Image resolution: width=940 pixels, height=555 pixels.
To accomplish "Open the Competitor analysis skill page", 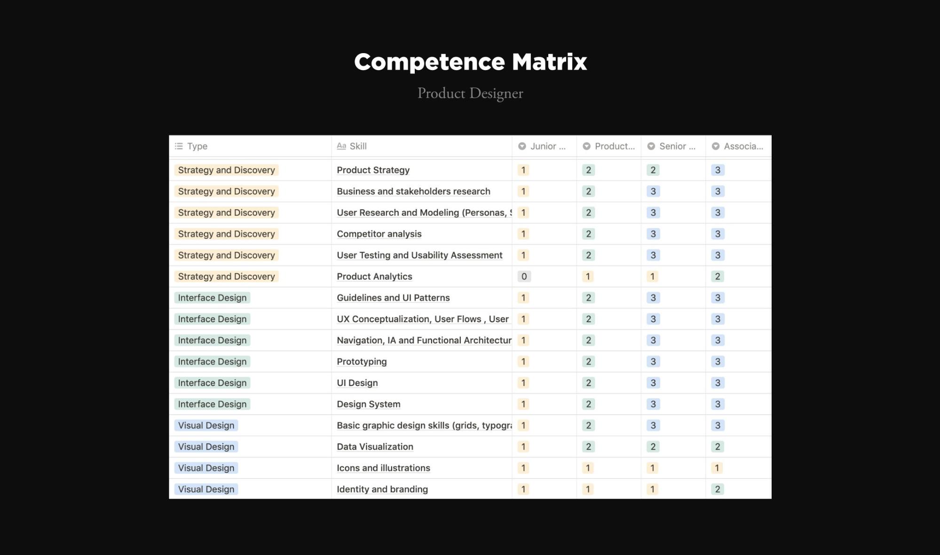I will [379, 234].
